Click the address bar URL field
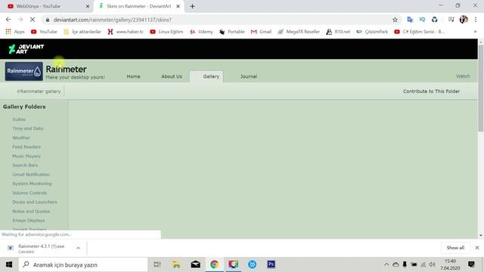 click(216, 20)
